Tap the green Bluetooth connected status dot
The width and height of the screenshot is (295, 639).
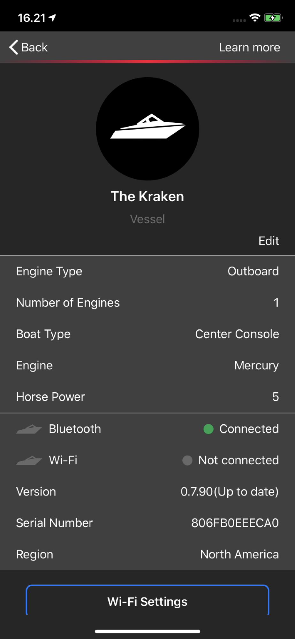point(208,429)
